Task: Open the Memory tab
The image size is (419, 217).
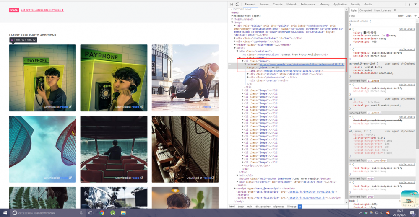Action: [x=324, y=4]
